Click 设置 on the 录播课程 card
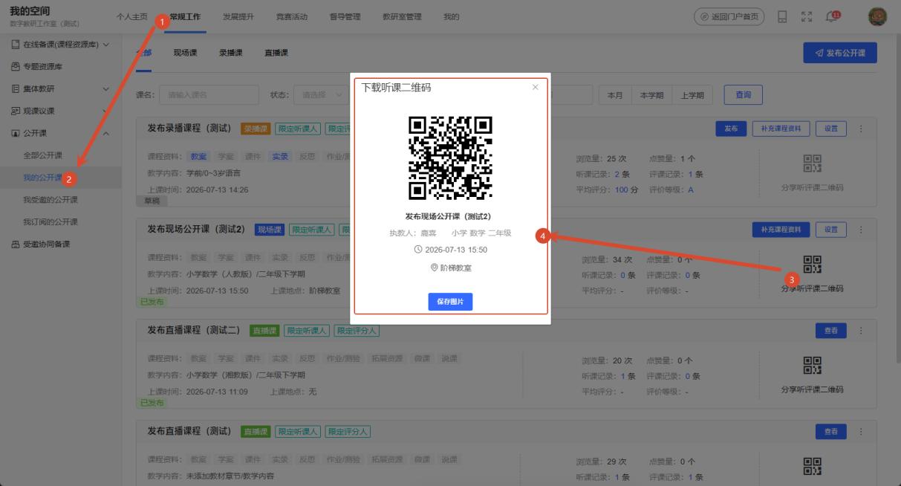The width and height of the screenshot is (901, 486). pos(831,129)
